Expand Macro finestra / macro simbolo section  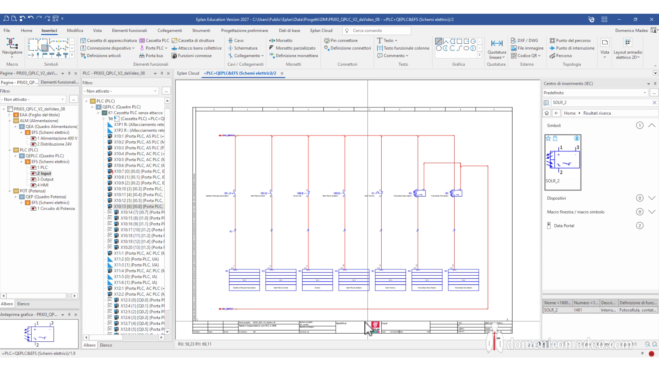[652, 212]
